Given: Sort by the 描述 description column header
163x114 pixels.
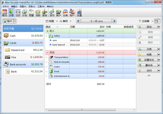Looking at the screenshot, I should coord(57,27).
